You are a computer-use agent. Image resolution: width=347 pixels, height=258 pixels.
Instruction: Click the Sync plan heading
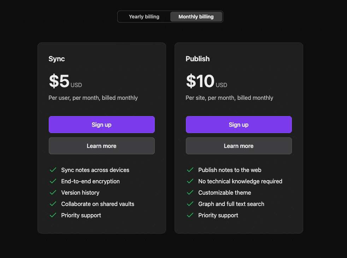[57, 59]
